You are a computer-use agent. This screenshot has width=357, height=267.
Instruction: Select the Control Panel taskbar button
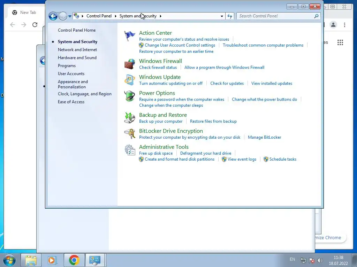[x=95, y=260]
